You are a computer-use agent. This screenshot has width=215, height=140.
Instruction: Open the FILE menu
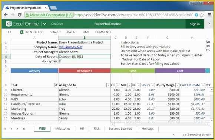click(9, 32)
